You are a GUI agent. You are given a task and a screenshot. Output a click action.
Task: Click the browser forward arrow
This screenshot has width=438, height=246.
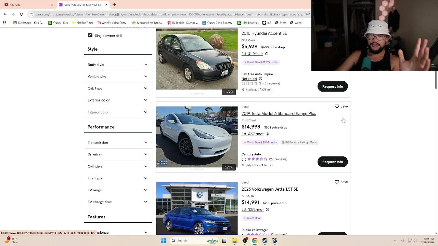pos(13,14)
